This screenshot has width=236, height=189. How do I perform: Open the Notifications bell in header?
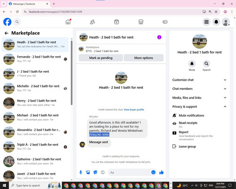(x=216, y=22)
